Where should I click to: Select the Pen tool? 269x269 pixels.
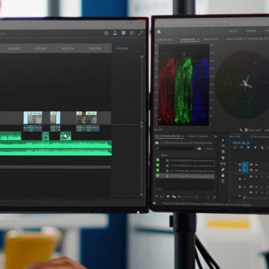(x=223, y=169)
